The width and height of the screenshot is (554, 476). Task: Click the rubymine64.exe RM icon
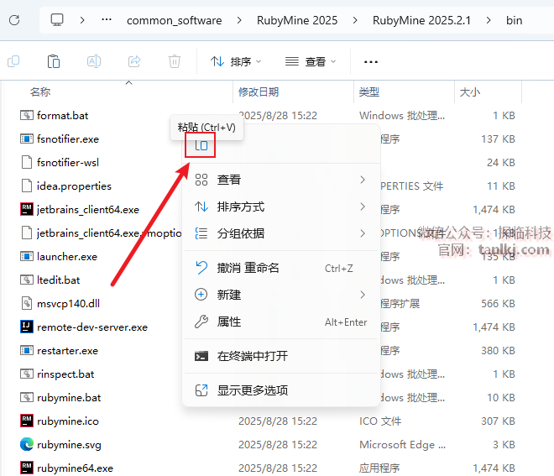click(27, 468)
